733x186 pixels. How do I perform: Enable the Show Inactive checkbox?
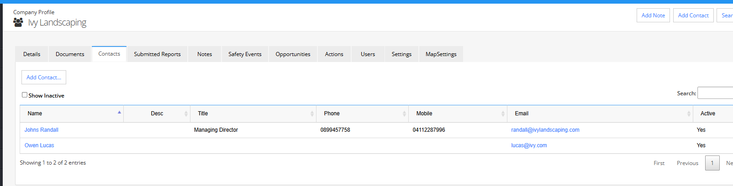click(x=25, y=95)
